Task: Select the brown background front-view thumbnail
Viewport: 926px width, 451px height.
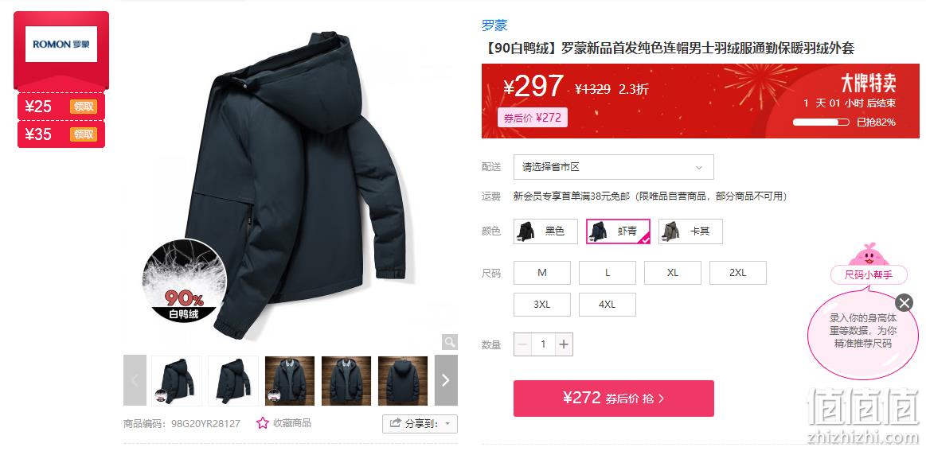Action: 346,380
